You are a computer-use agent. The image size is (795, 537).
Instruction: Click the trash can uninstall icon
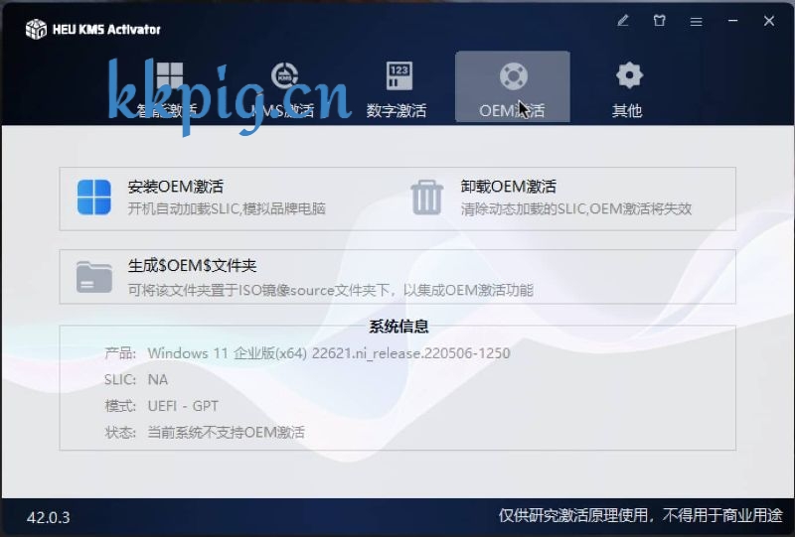pos(427,198)
